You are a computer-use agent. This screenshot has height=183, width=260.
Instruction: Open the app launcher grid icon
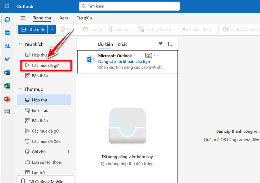click(x=7, y=6)
